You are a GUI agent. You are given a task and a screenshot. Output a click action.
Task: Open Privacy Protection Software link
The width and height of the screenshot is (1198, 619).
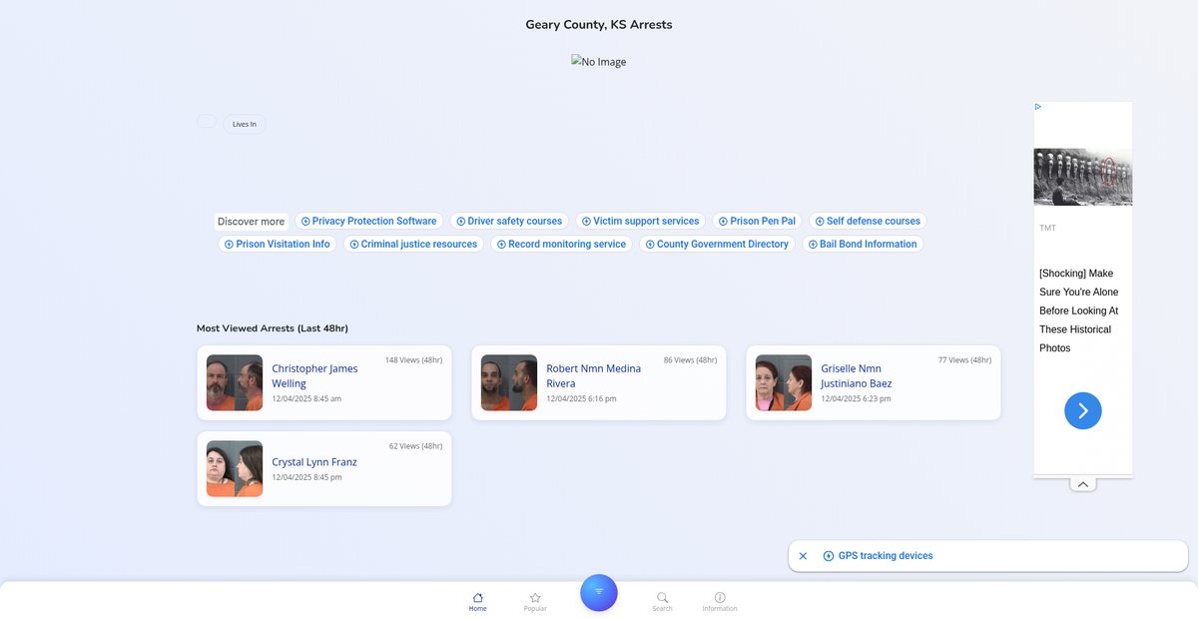pyautogui.click(x=368, y=221)
